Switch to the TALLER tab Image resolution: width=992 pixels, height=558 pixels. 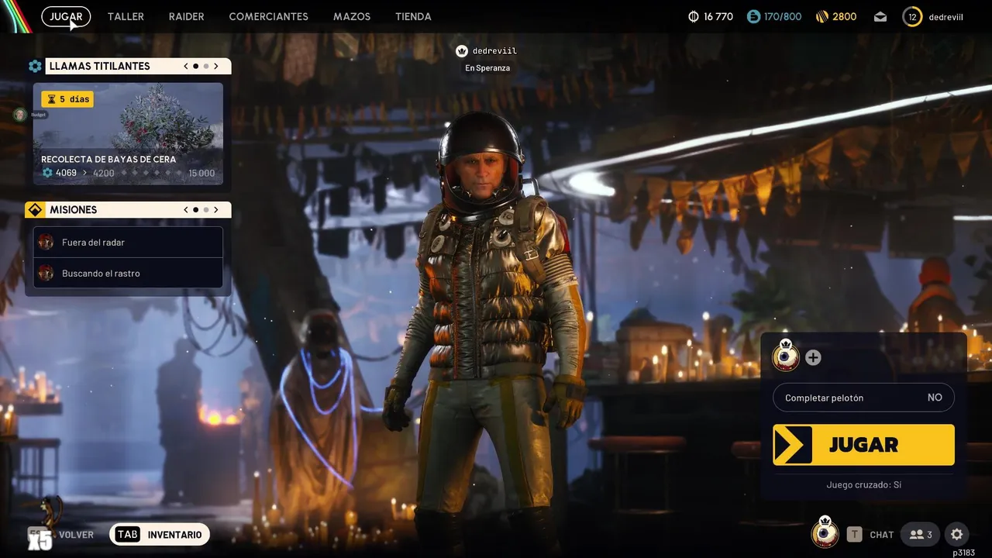pos(126,16)
